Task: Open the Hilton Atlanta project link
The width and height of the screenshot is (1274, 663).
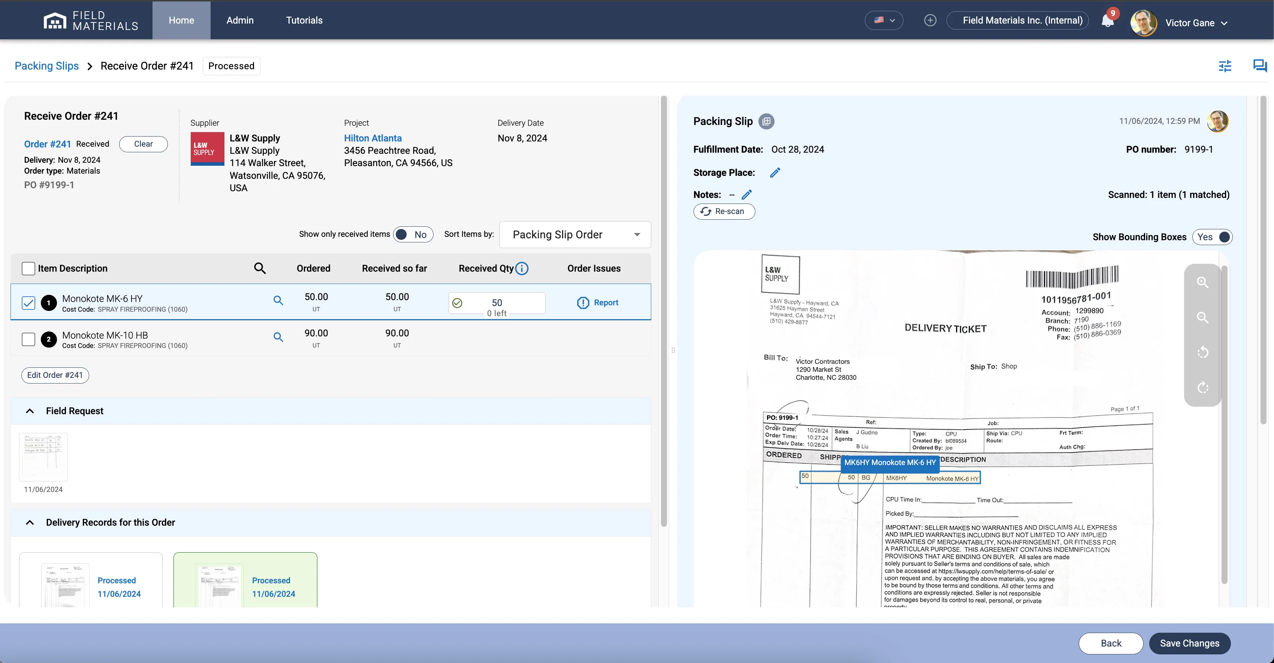Action: [372, 138]
